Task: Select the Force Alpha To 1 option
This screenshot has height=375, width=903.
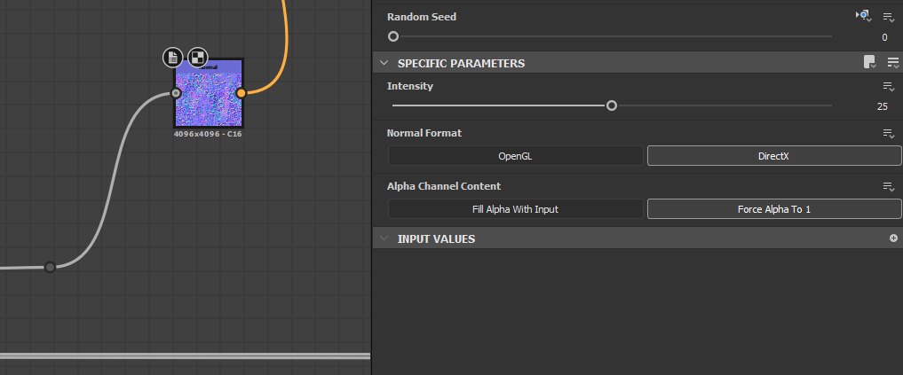Action: [773, 209]
